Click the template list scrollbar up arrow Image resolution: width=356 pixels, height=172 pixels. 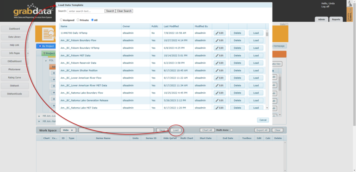(x=267, y=31)
